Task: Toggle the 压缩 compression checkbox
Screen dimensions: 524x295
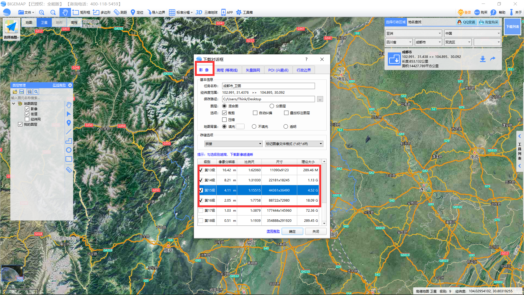Action: pos(224,120)
